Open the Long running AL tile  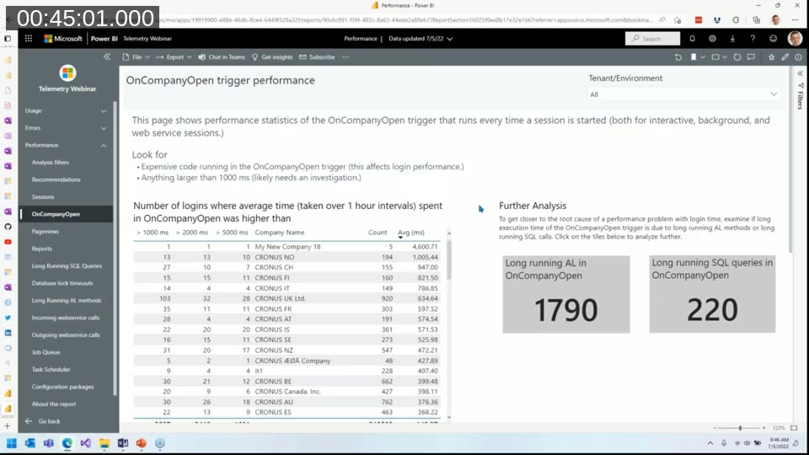coord(566,294)
